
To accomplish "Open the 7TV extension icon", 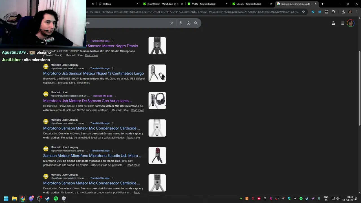I will [x=313, y=12].
